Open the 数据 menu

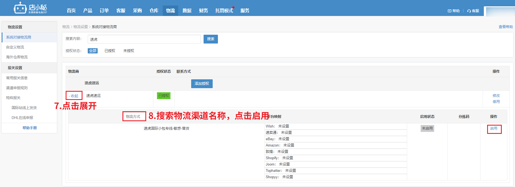coord(187,10)
